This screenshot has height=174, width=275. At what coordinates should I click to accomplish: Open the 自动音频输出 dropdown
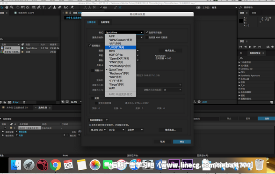pos(98,120)
